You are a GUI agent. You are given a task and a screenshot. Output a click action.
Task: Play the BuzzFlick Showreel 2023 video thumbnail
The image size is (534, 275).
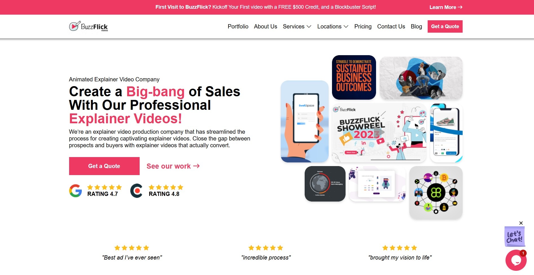click(379, 133)
